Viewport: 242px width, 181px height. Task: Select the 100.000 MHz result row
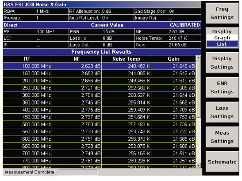click(99, 66)
